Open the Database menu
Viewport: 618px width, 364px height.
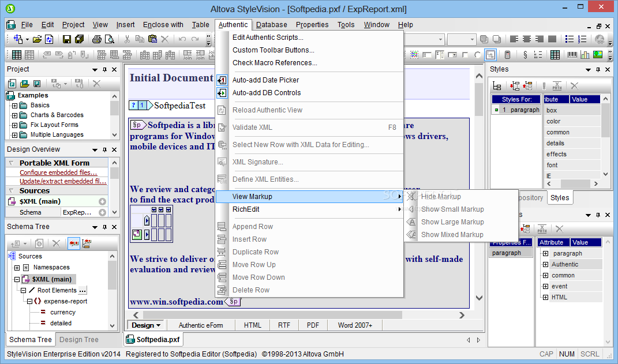[272, 25]
